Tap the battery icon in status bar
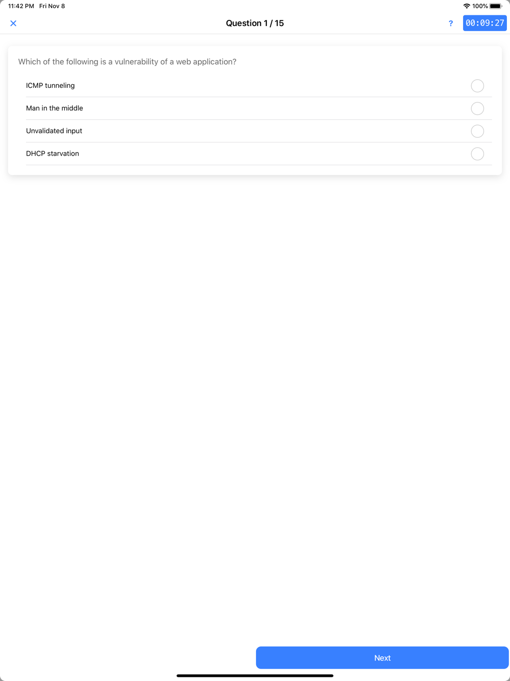 (496, 6)
